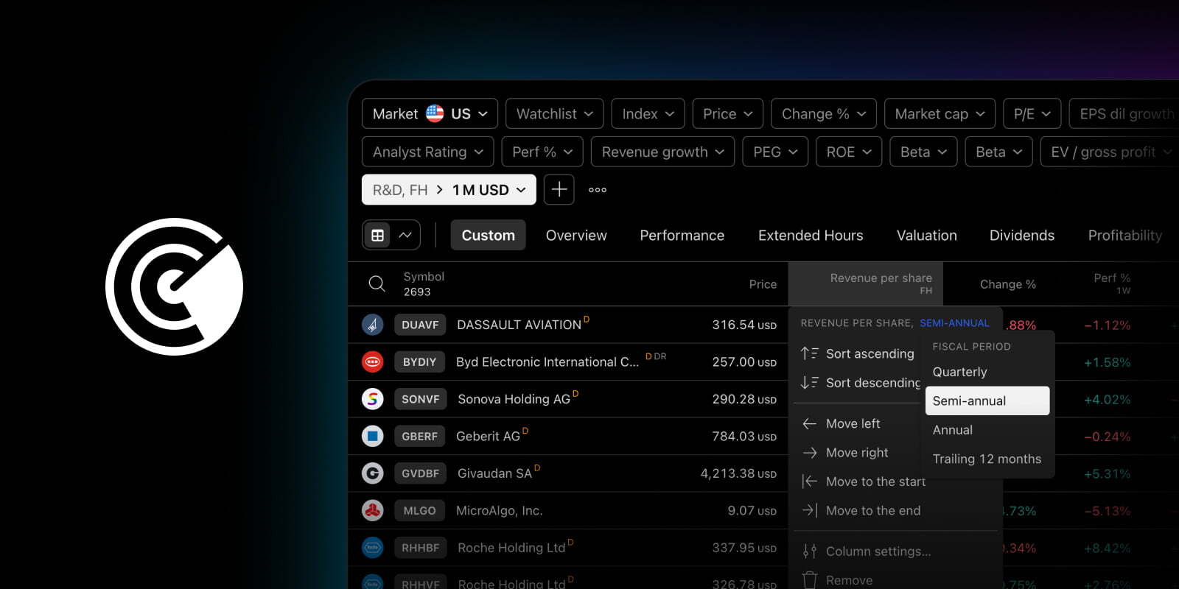Click the Revenue per share column header
1179x589 pixels.
coord(866,283)
